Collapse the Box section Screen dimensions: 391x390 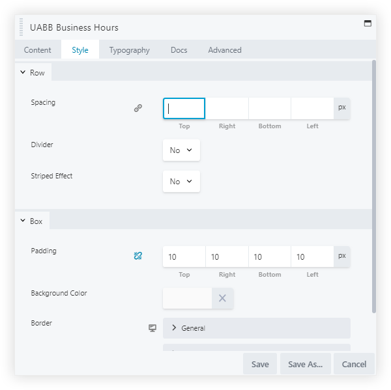32,221
